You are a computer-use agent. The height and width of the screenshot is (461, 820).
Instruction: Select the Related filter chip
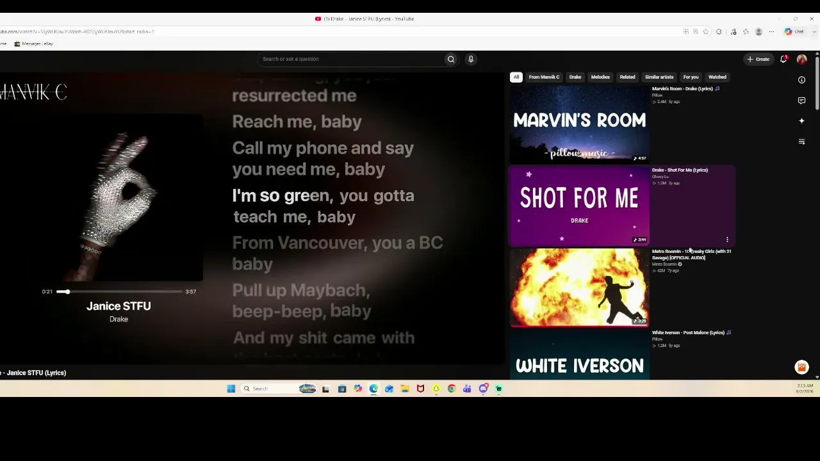[627, 77]
